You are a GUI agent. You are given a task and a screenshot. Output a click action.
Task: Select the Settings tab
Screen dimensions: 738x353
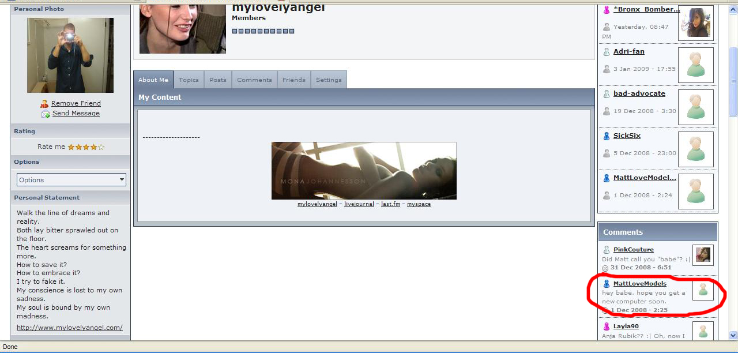pyautogui.click(x=329, y=80)
